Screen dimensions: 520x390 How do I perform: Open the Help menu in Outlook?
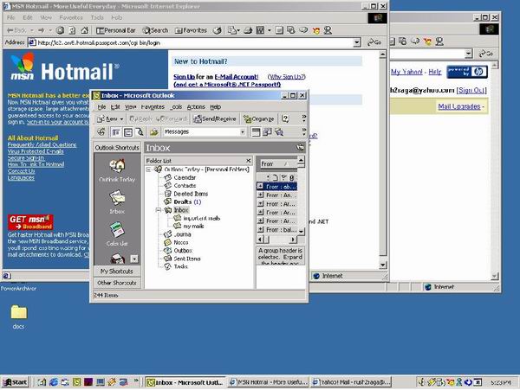(215, 107)
